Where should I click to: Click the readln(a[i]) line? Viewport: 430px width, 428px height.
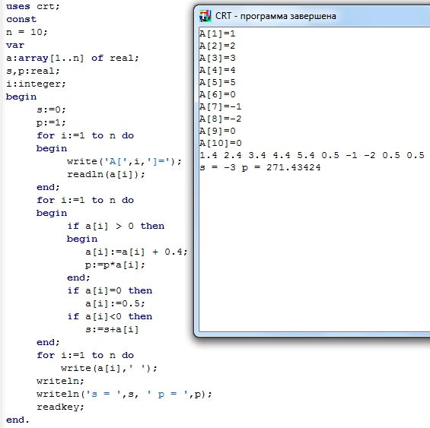106,174
